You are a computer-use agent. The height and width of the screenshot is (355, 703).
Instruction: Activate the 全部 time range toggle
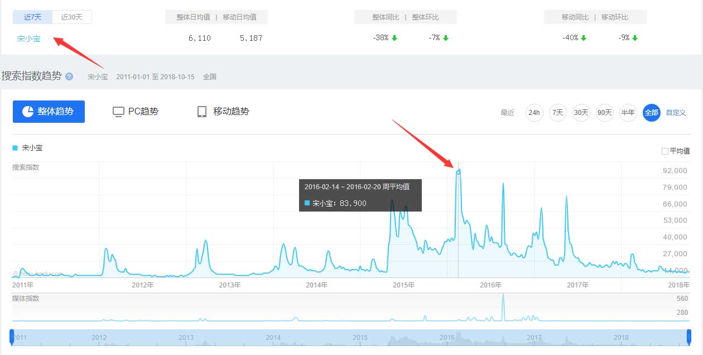651,113
